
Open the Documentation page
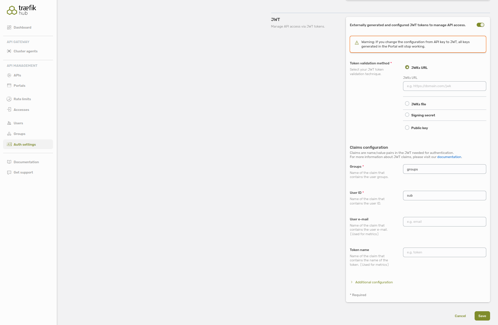coord(26,162)
